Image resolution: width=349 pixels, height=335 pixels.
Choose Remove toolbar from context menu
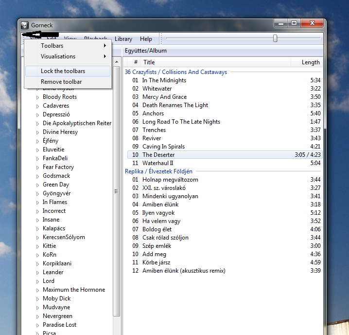click(68, 82)
